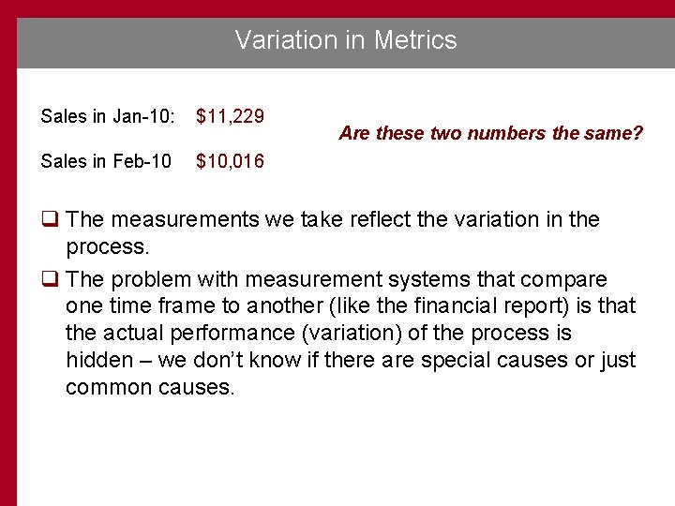
Task: Select the $11,229 sales value
Action: [230, 116]
